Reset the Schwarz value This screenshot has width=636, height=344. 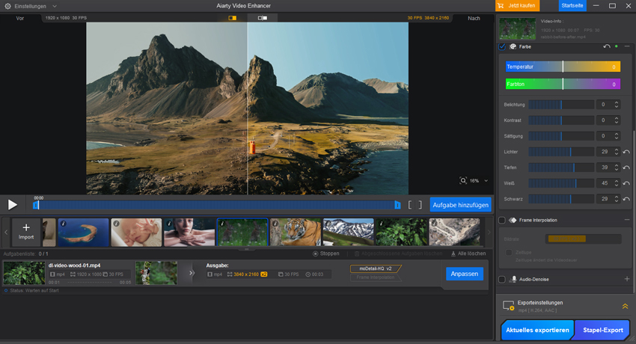[x=626, y=200]
